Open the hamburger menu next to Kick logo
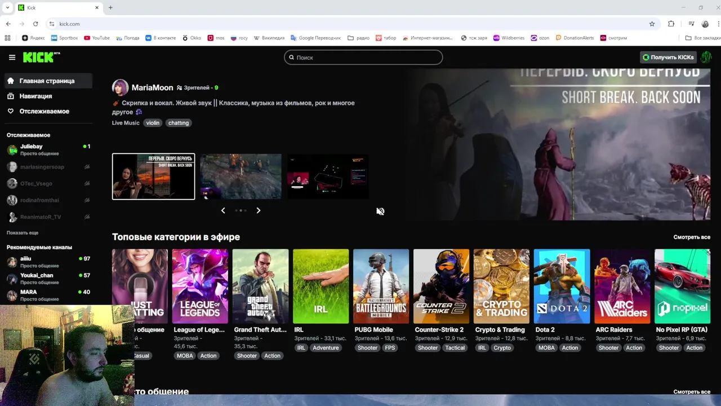Viewport: 721px width, 406px height. coord(12,58)
